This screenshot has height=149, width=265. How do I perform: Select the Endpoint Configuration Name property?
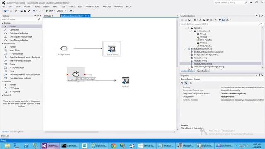pyautogui.click(x=222, y=94)
